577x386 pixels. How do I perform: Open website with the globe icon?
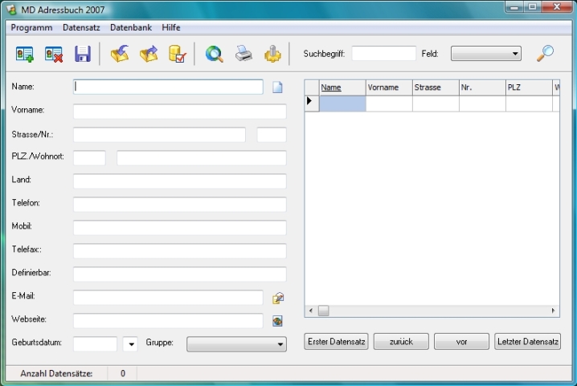(278, 321)
